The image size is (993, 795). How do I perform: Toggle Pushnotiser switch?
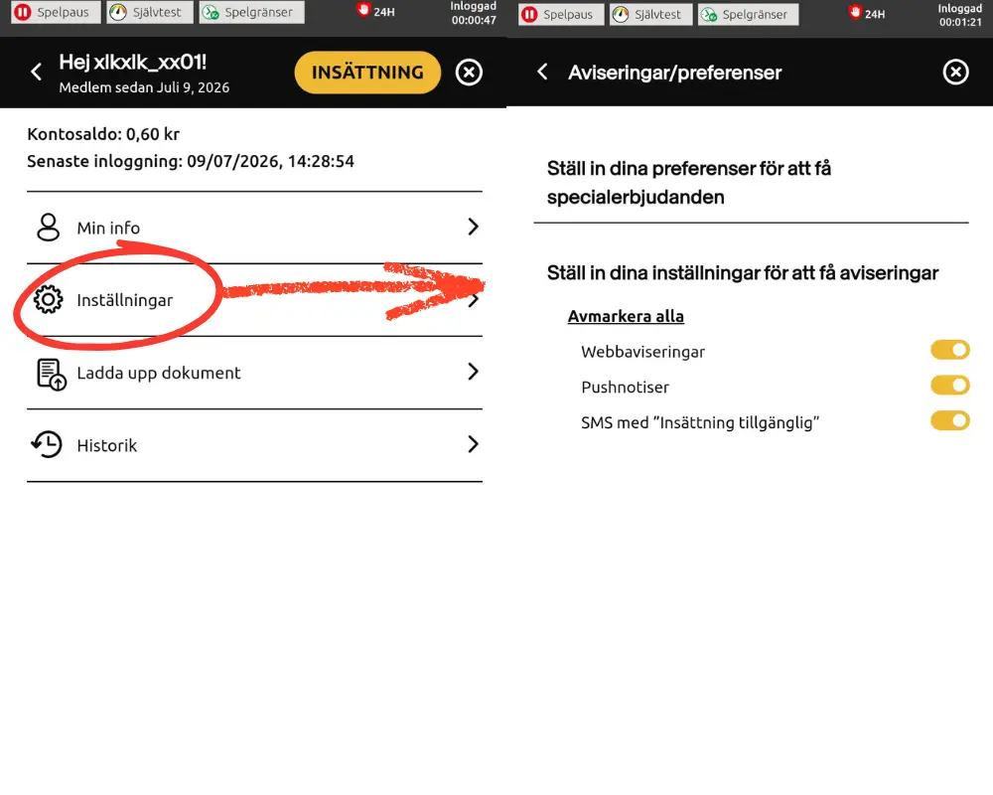click(950, 386)
